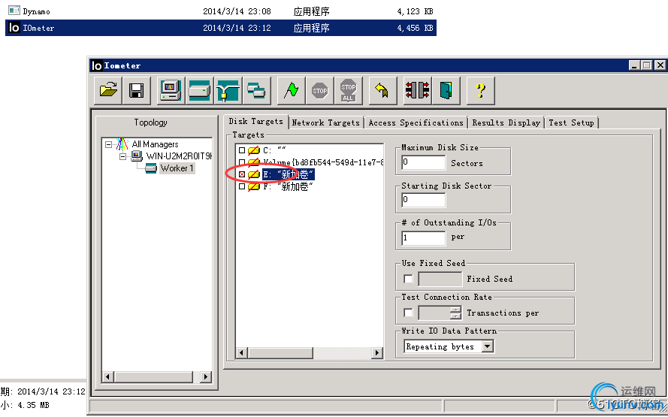
Task: Add new network worker icon
Action: [228, 90]
